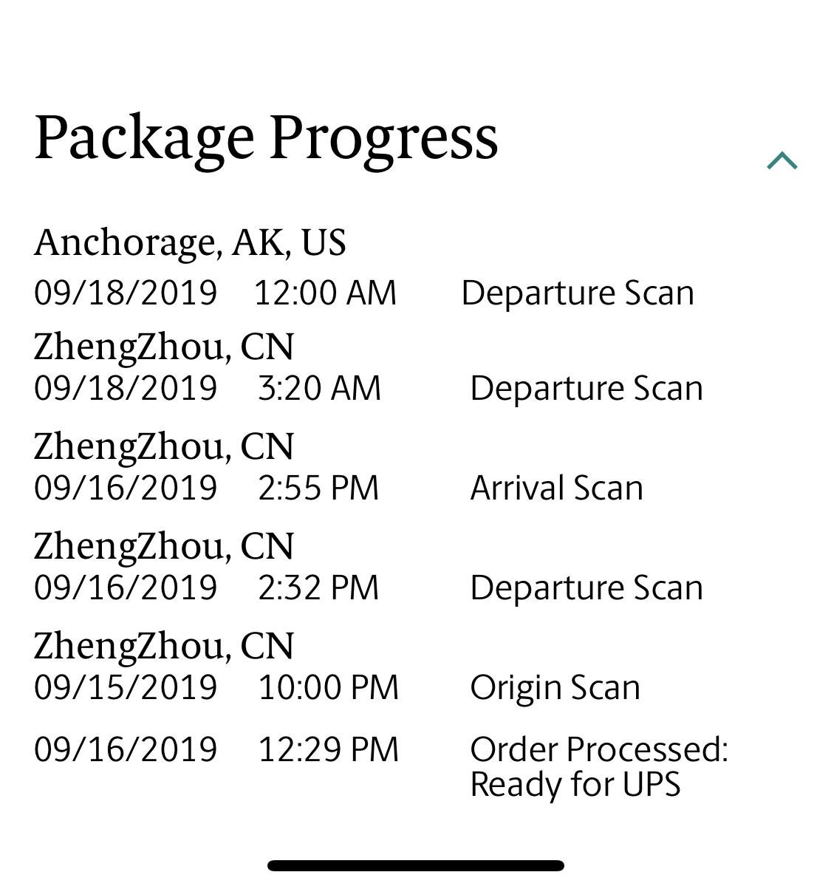Select the 10:00 PM timestamp
The height and width of the screenshot is (889, 831).
(x=328, y=688)
